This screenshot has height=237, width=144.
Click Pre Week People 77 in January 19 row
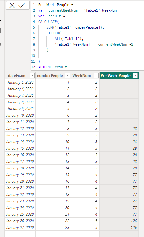click(119, 175)
